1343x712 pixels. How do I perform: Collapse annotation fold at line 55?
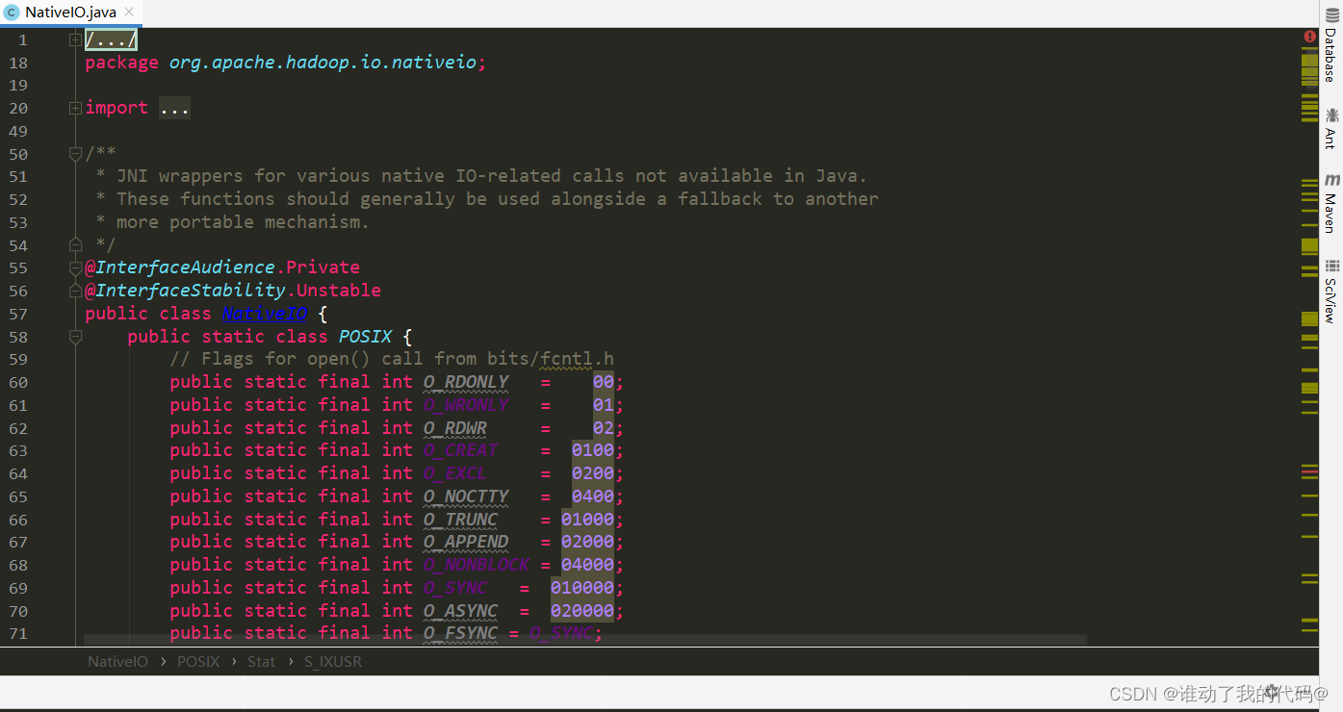(75, 268)
